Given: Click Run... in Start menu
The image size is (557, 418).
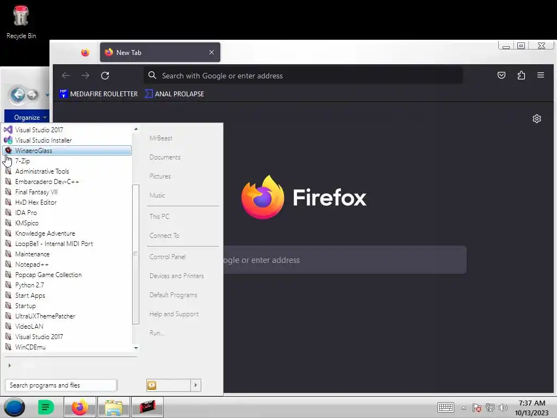Looking at the screenshot, I should pos(157,333).
